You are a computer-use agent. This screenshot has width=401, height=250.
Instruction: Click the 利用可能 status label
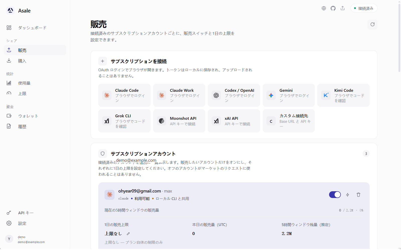point(142,198)
